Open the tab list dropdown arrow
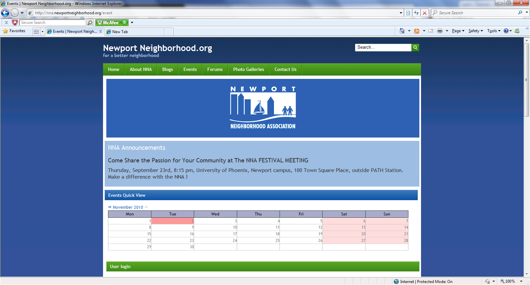 42,31
